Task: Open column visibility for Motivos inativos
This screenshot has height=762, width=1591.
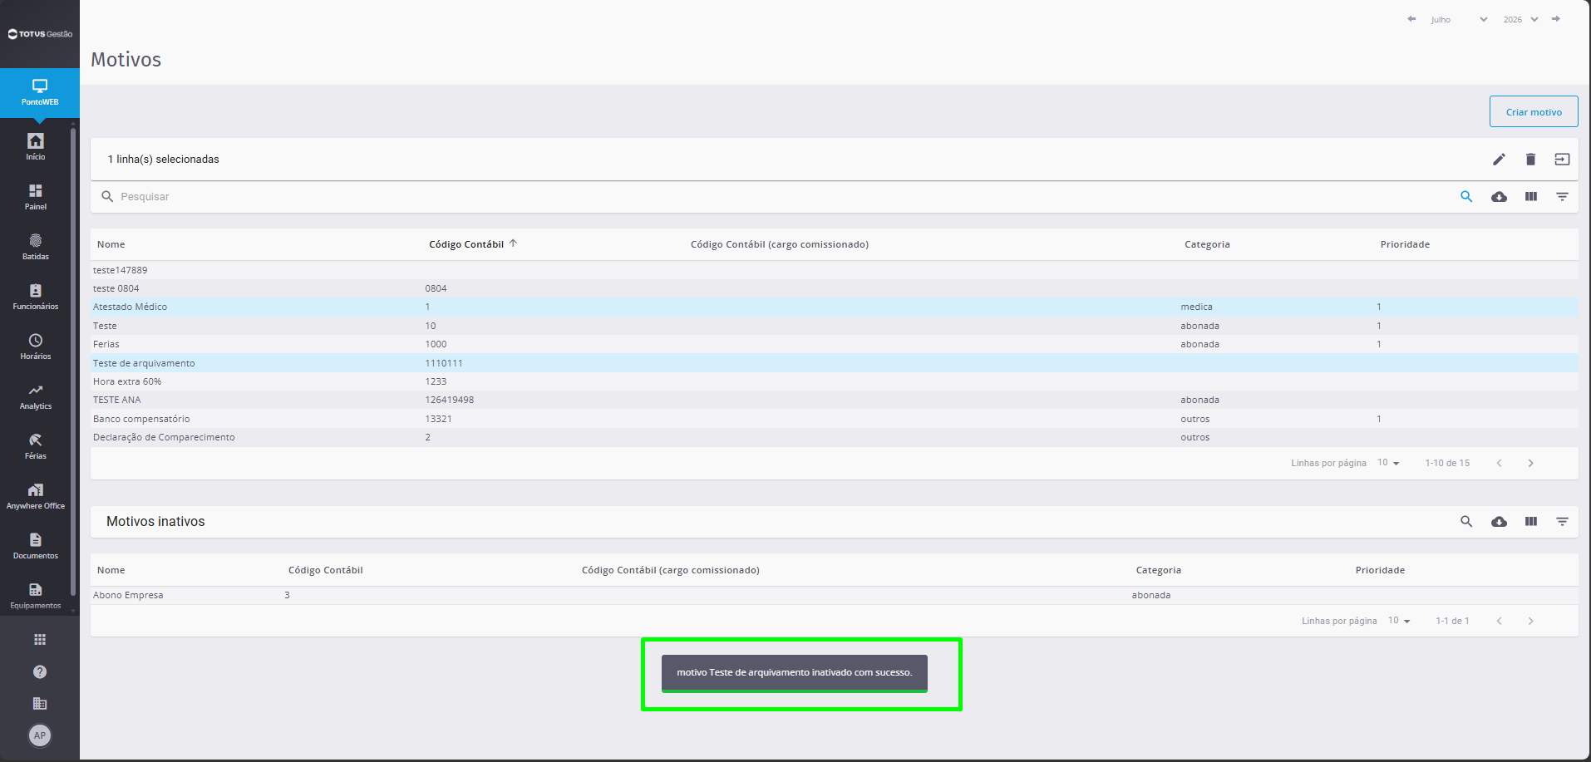Action: (x=1530, y=522)
